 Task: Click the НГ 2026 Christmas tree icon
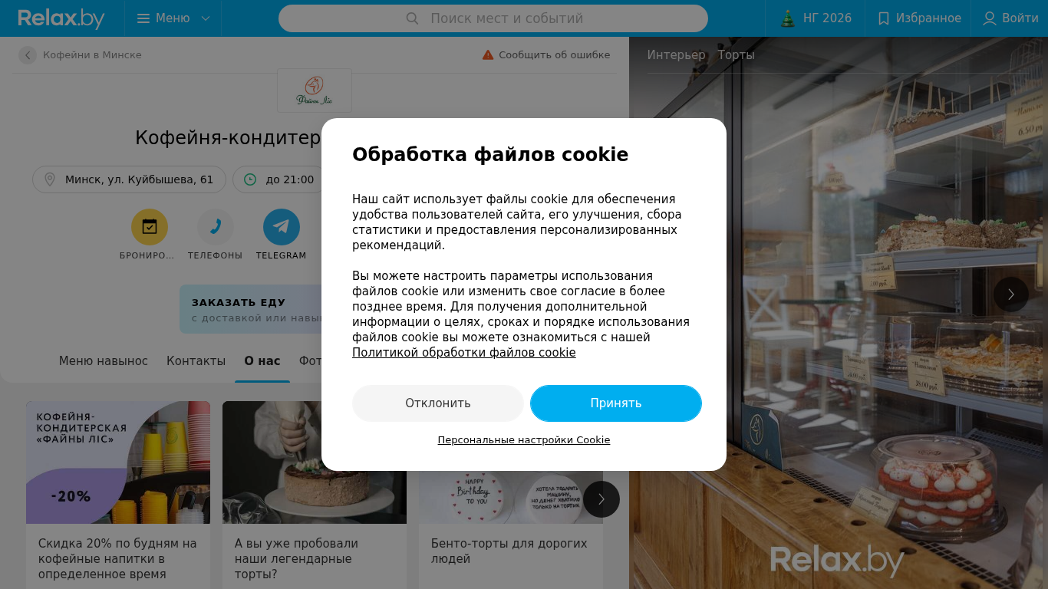pyautogui.click(x=788, y=18)
